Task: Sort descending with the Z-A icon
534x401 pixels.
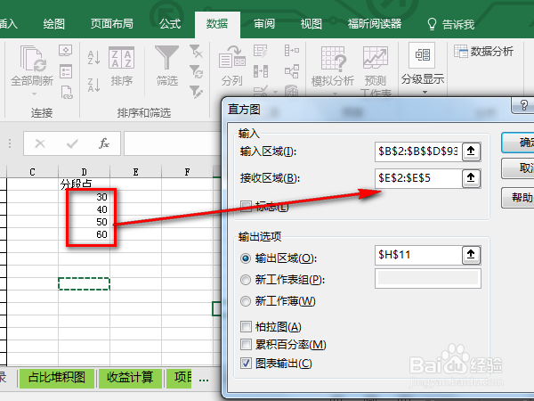Action: (x=93, y=85)
